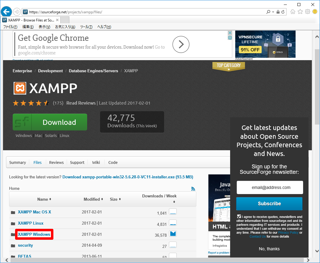Viewport: 320px width, 263px height.
Task: Click the browser back arrow button
Action: (6, 12)
